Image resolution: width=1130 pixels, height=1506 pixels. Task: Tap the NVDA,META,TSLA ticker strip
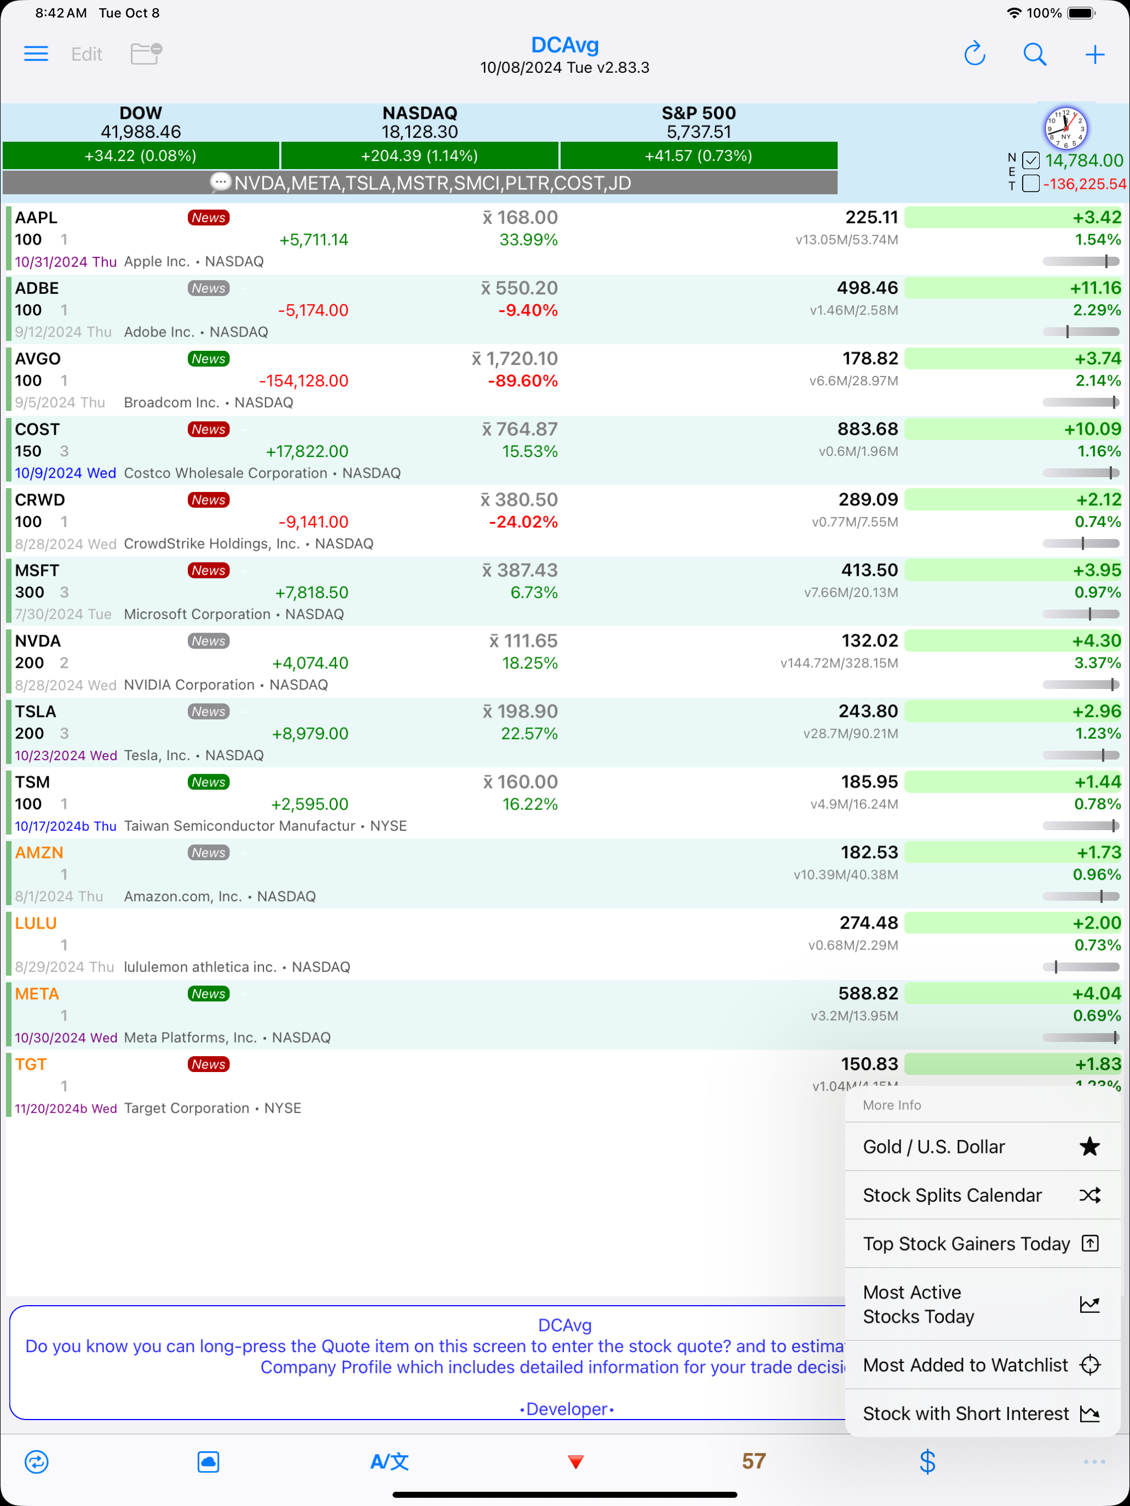pyautogui.click(x=419, y=182)
